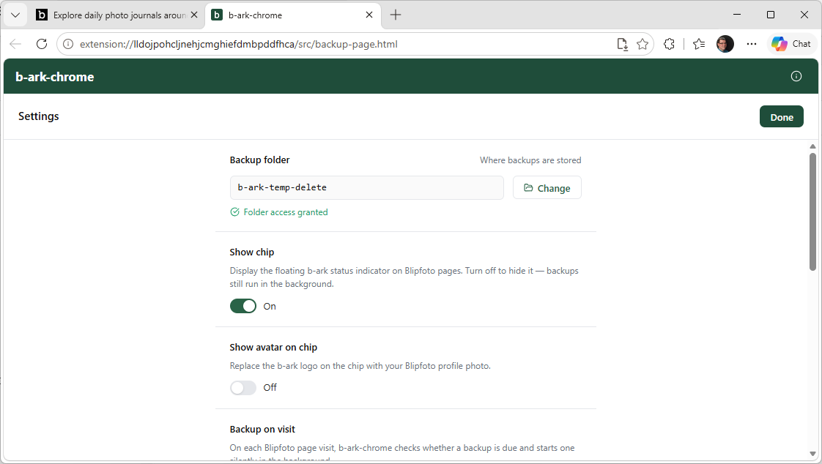Open the Extensions puzzle icon
The width and height of the screenshot is (822, 464).
pyautogui.click(x=669, y=44)
